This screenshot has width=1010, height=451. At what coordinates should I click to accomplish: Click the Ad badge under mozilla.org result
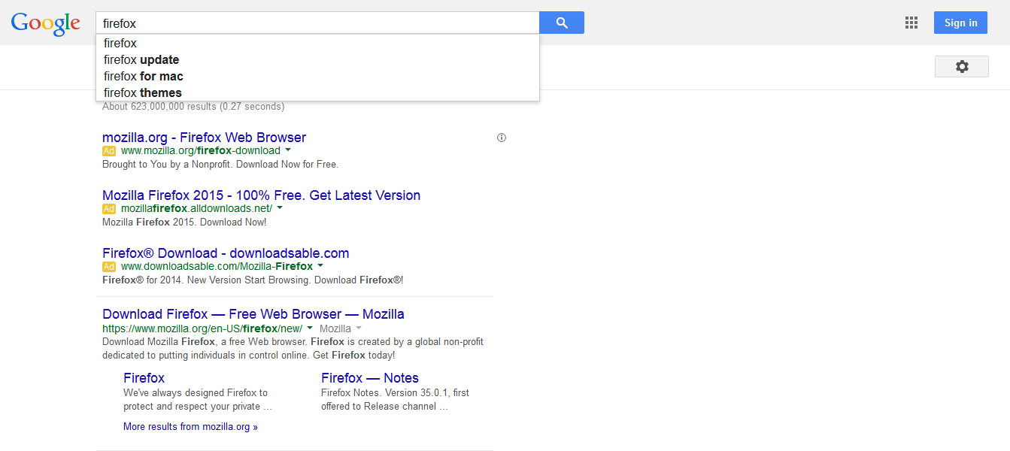(109, 151)
